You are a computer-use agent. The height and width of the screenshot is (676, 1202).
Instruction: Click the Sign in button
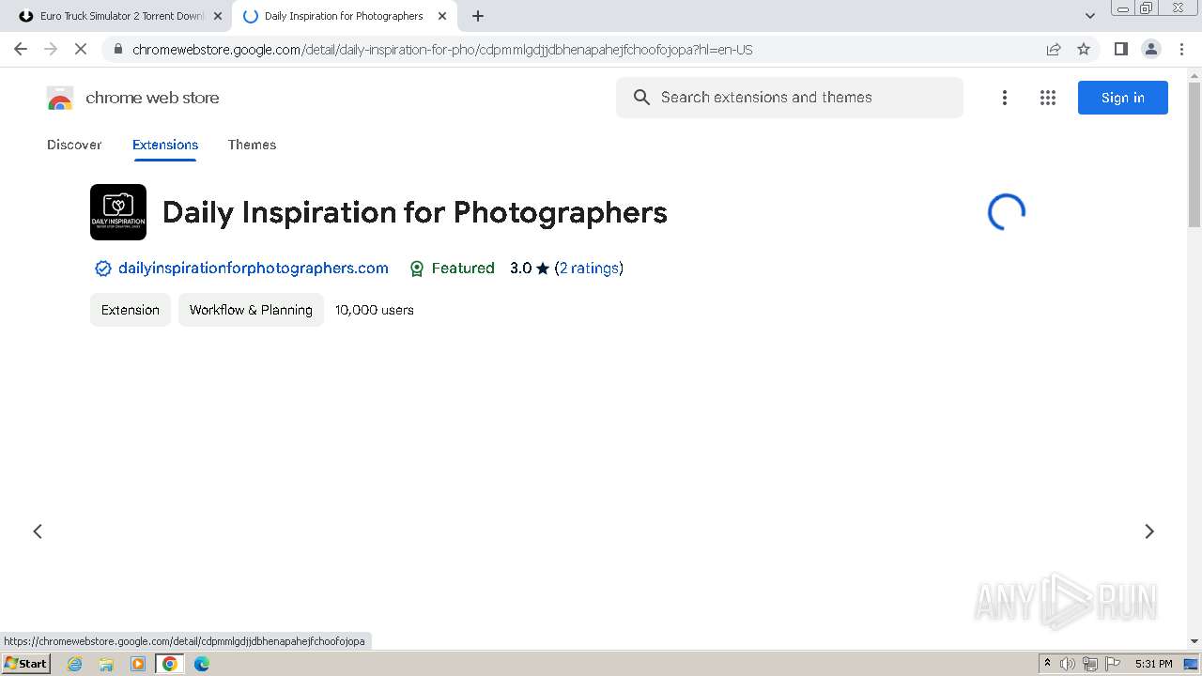point(1123,98)
